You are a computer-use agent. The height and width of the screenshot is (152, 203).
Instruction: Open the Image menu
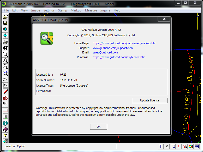tap(35, 10)
